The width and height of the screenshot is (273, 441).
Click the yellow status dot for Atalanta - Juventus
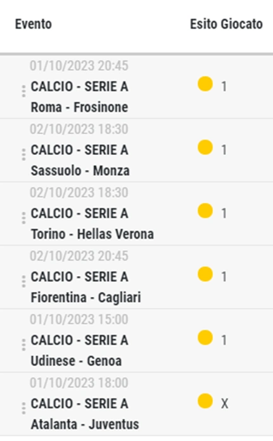tap(205, 401)
